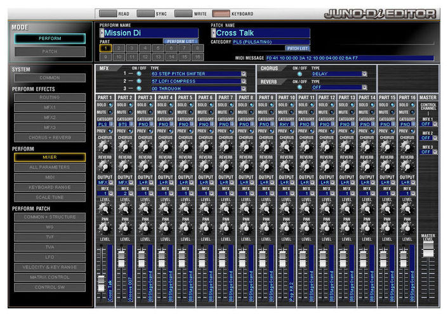Toggle the Keyboard button

(x=221, y=13)
